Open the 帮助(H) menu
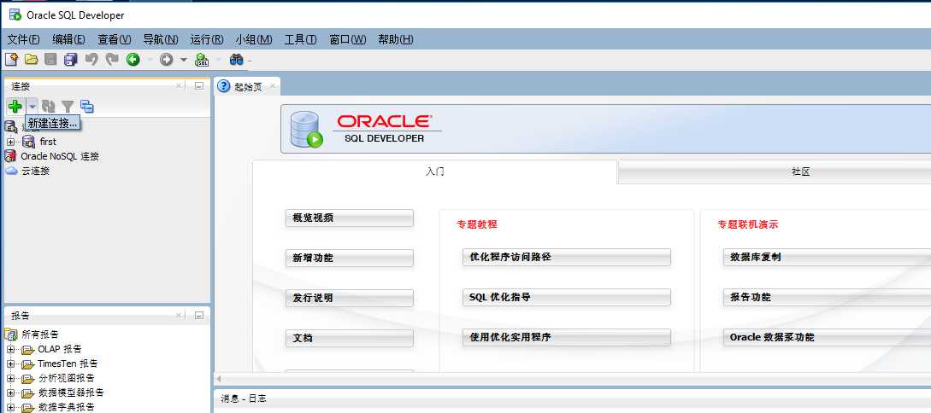Viewport: 931px width, 413px height. tap(396, 40)
